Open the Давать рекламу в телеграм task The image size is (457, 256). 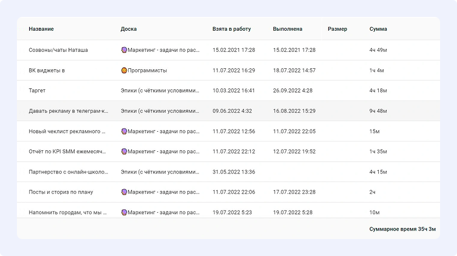(68, 111)
